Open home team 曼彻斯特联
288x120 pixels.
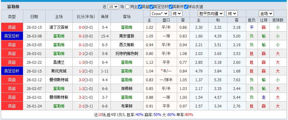tap(59, 97)
